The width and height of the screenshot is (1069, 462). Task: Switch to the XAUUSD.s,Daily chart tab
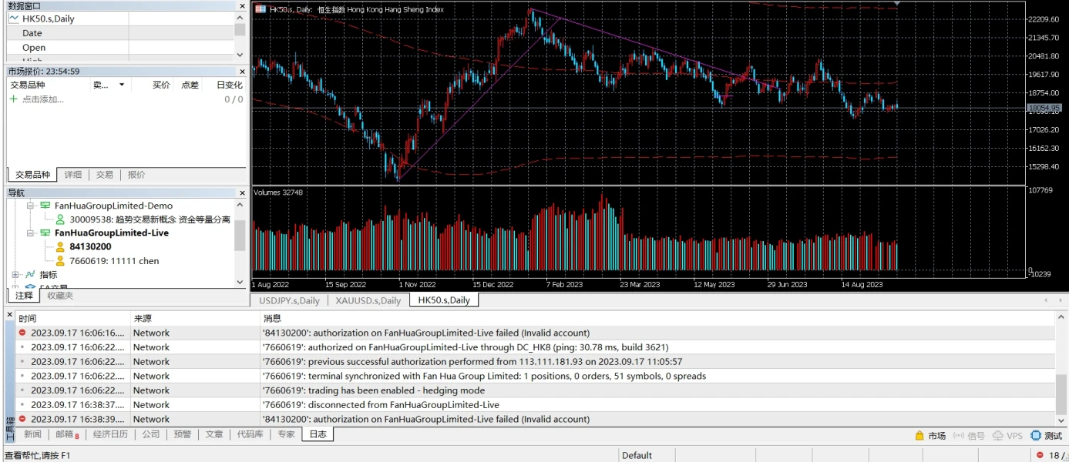click(x=368, y=300)
